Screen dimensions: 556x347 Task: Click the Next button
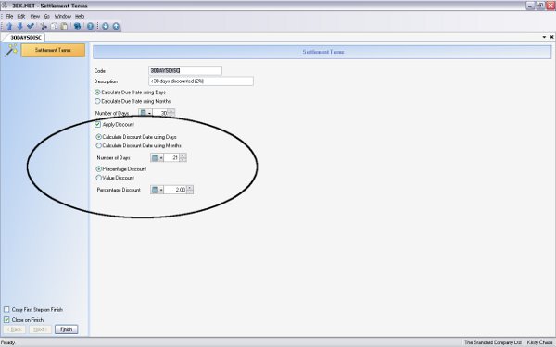point(41,329)
